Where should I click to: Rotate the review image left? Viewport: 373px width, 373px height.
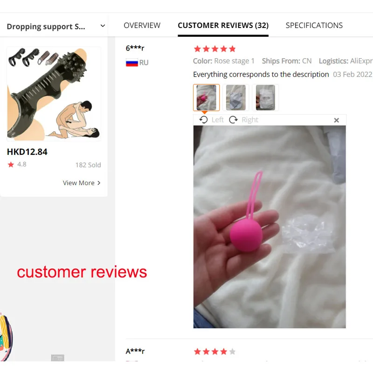pos(211,120)
